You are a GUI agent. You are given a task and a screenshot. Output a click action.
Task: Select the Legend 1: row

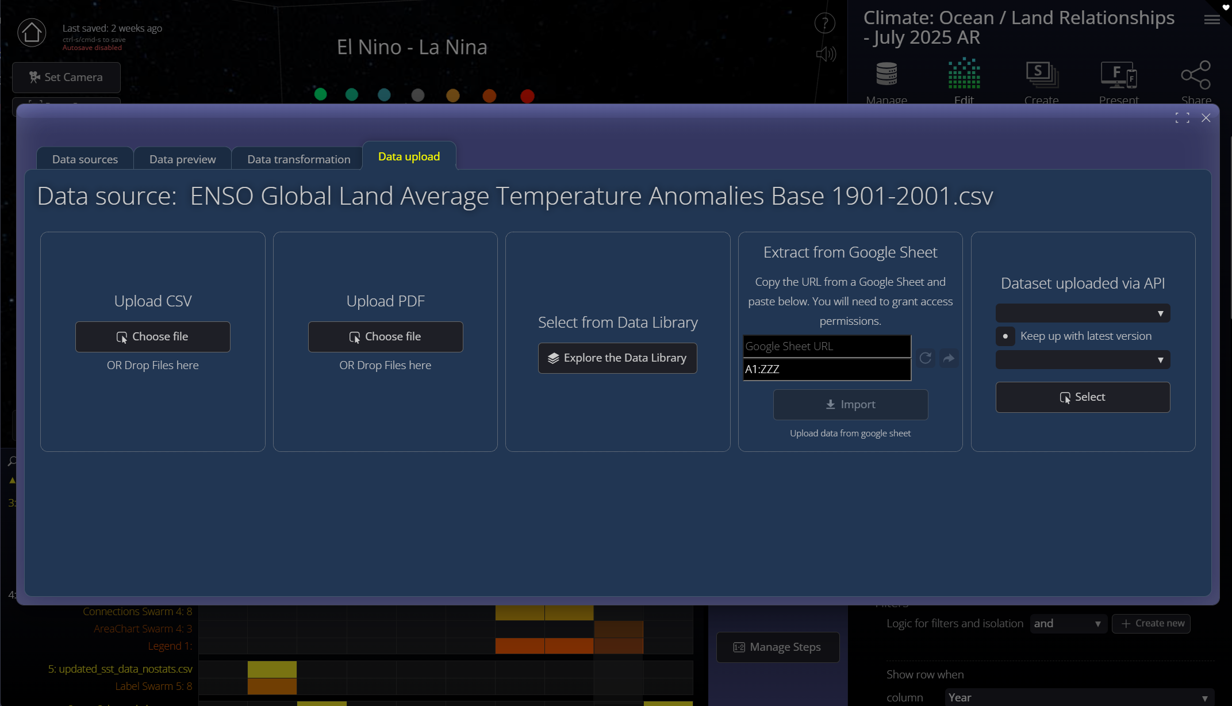[x=170, y=646]
